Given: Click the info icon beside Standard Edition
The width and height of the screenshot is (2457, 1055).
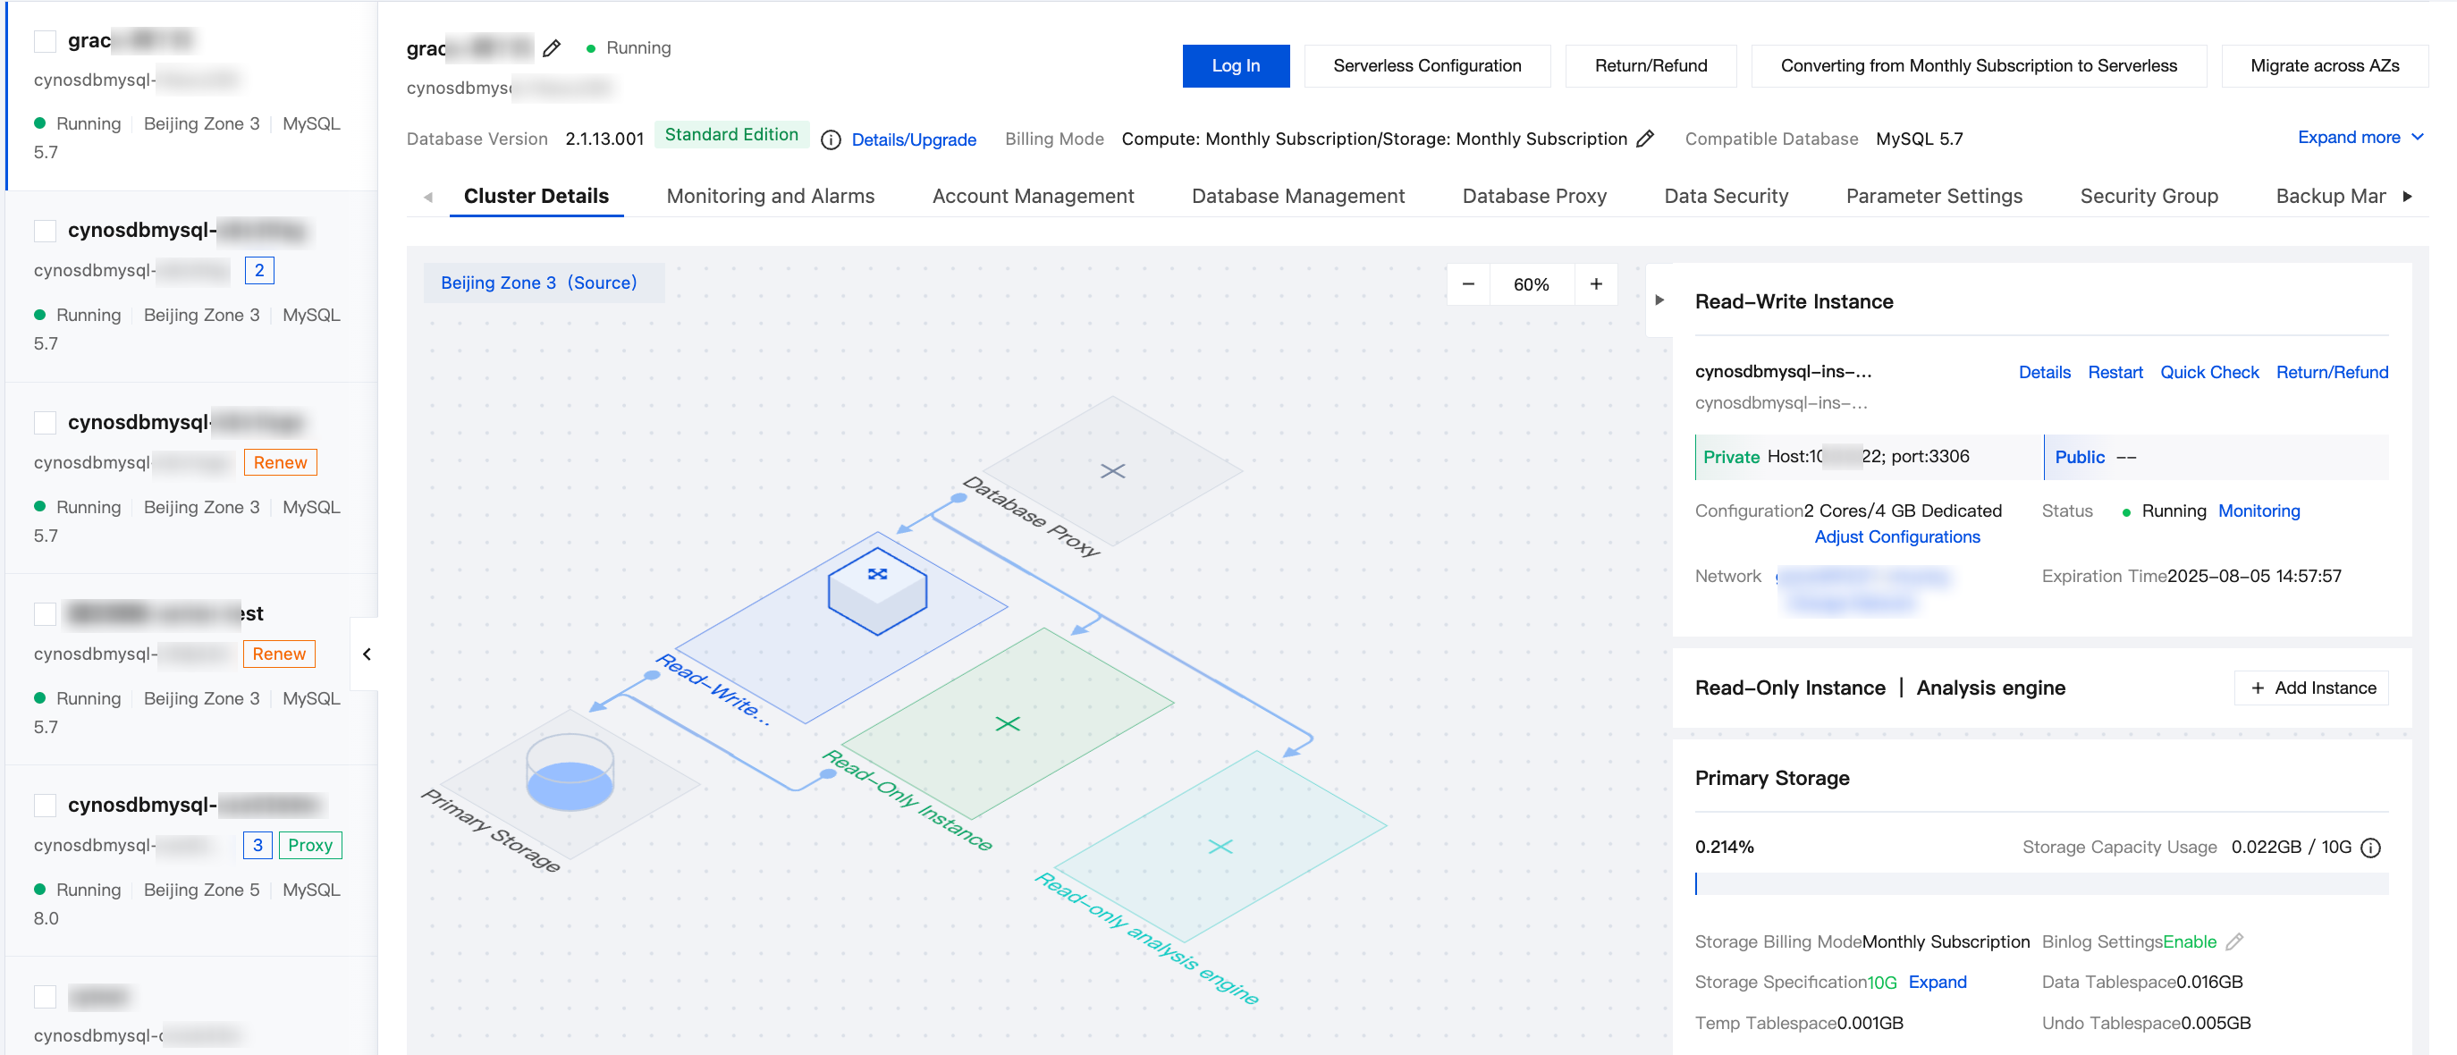Looking at the screenshot, I should [831, 139].
